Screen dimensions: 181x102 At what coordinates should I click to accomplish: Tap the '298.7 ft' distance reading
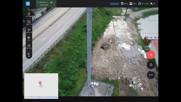click(x=29, y=24)
